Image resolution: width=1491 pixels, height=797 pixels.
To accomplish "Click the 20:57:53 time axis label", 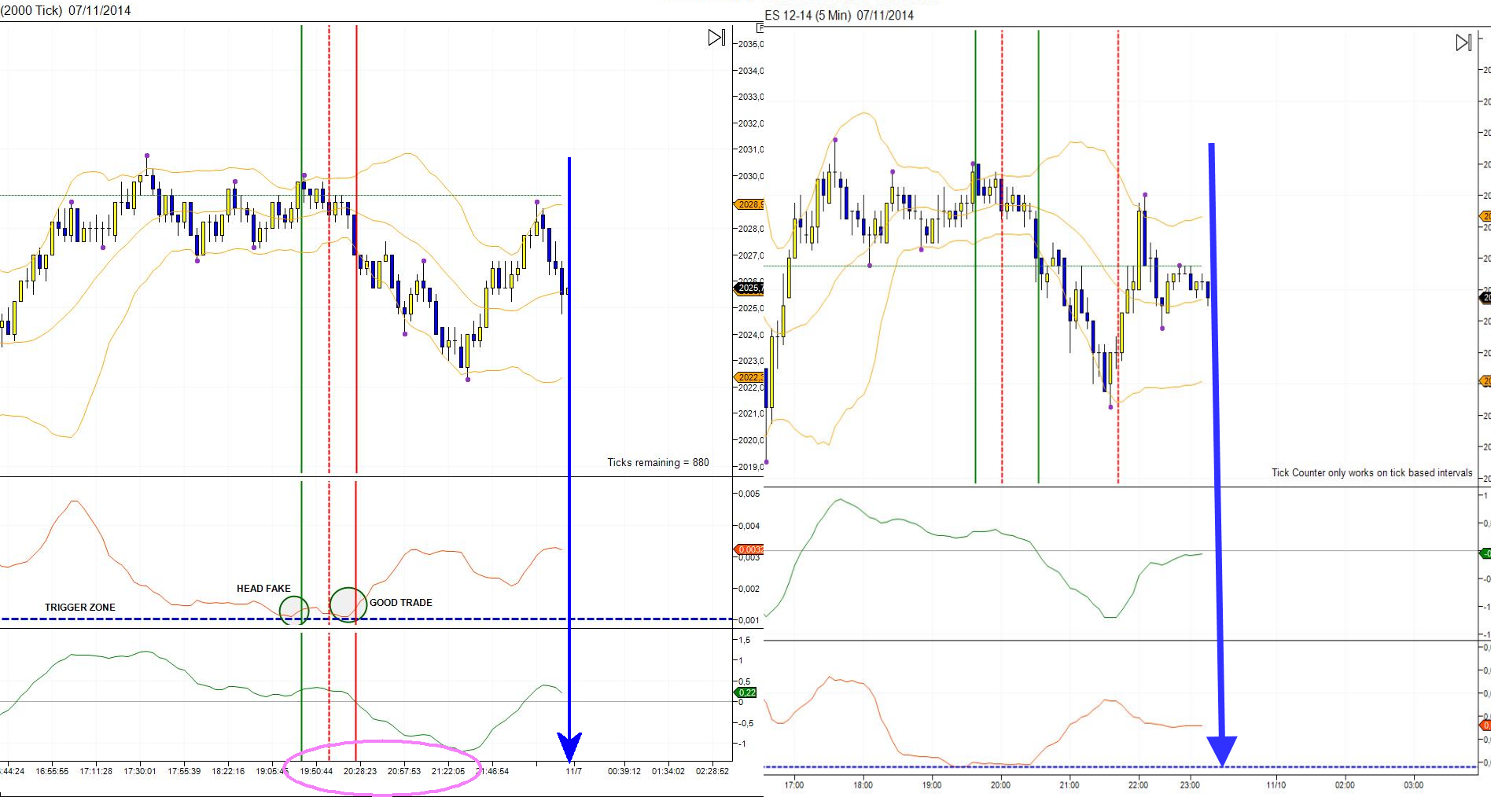I will 404,771.
